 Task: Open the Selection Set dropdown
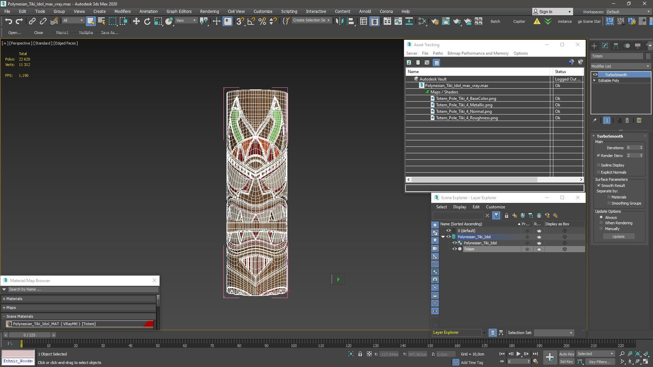[x=553, y=333]
